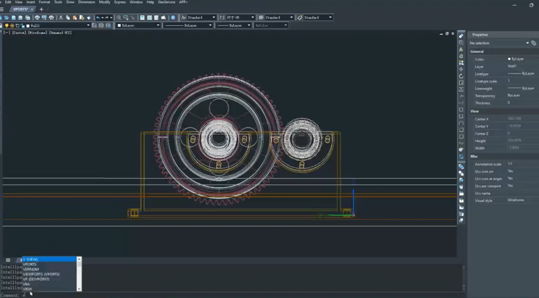Open the dimension style dropdown
This screenshot has height=298, width=539.
point(252,18)
